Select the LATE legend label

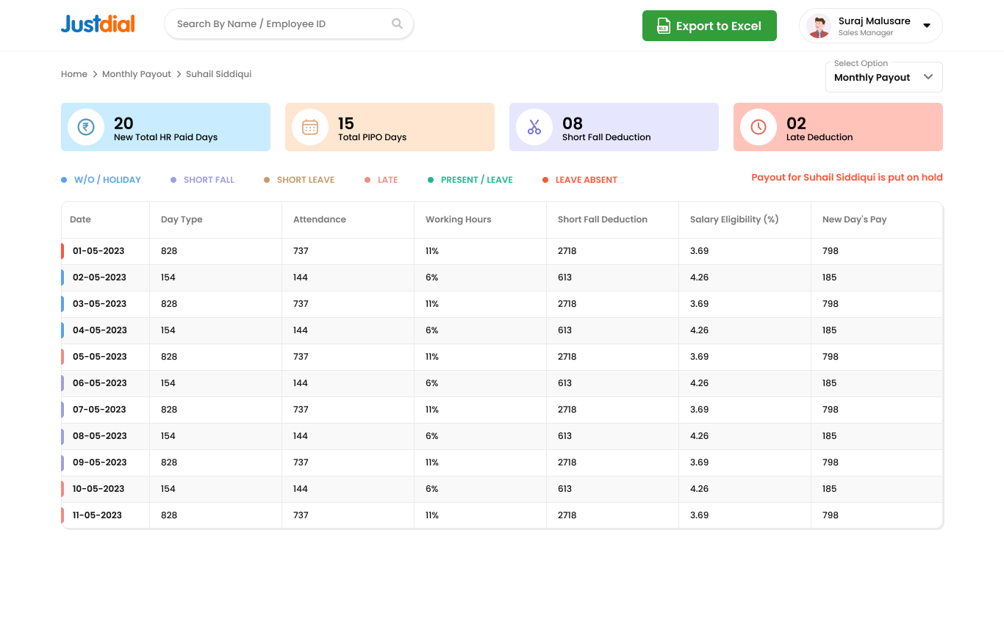(388, 180)
